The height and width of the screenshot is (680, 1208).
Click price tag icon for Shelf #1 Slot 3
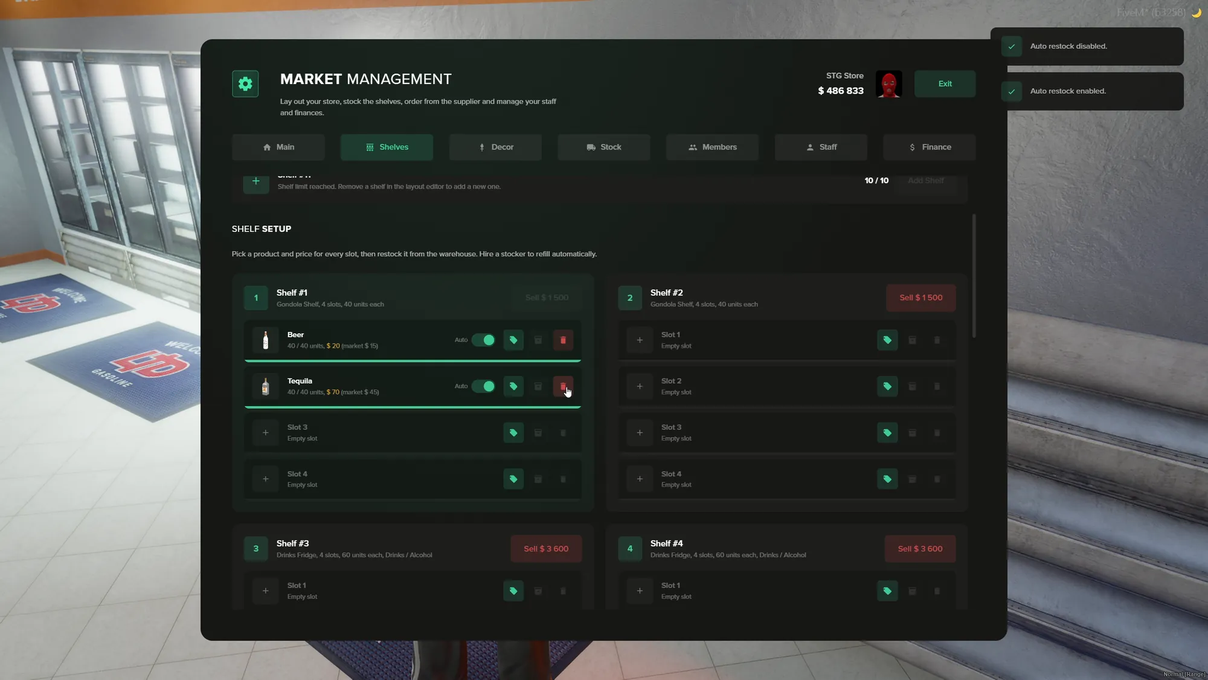coord(513,433)
